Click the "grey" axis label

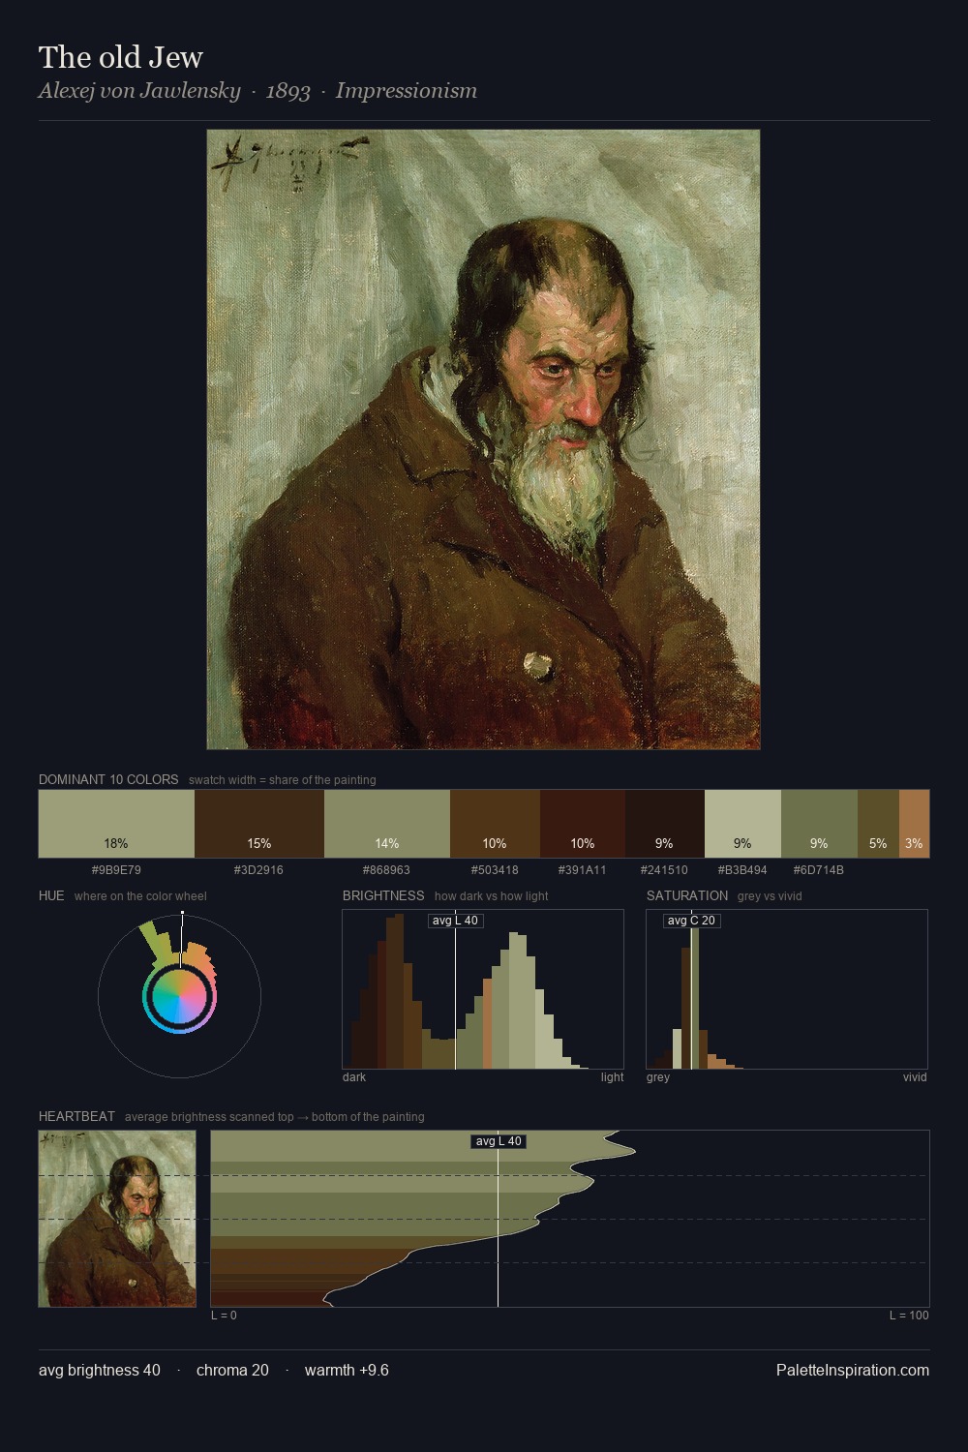point(658,1077)
